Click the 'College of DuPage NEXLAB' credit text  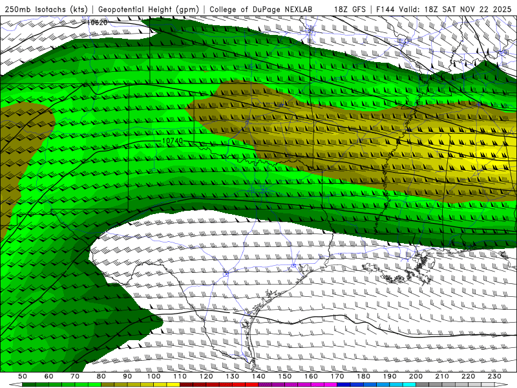coord(261,9)
